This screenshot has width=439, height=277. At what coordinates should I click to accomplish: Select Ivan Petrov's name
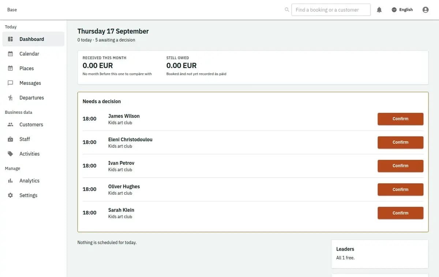pyautogui.click(x=121, y=163)
